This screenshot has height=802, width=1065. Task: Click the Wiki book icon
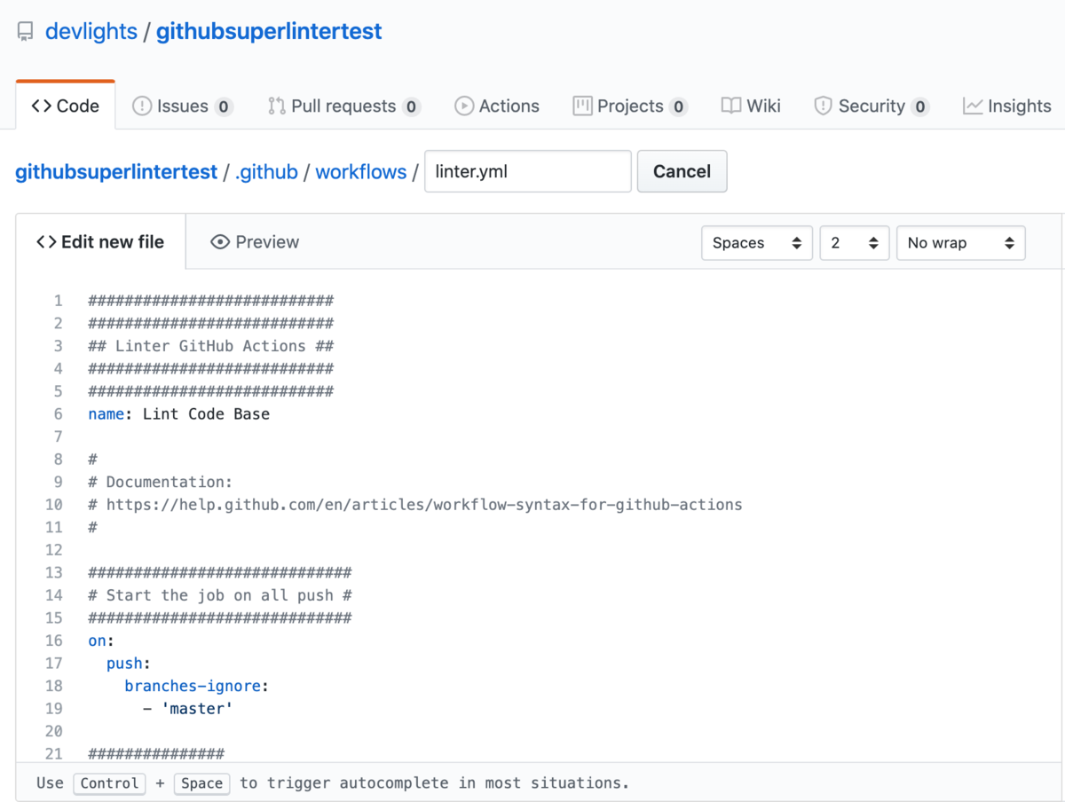pyautogui.click(x=731, y=106)
